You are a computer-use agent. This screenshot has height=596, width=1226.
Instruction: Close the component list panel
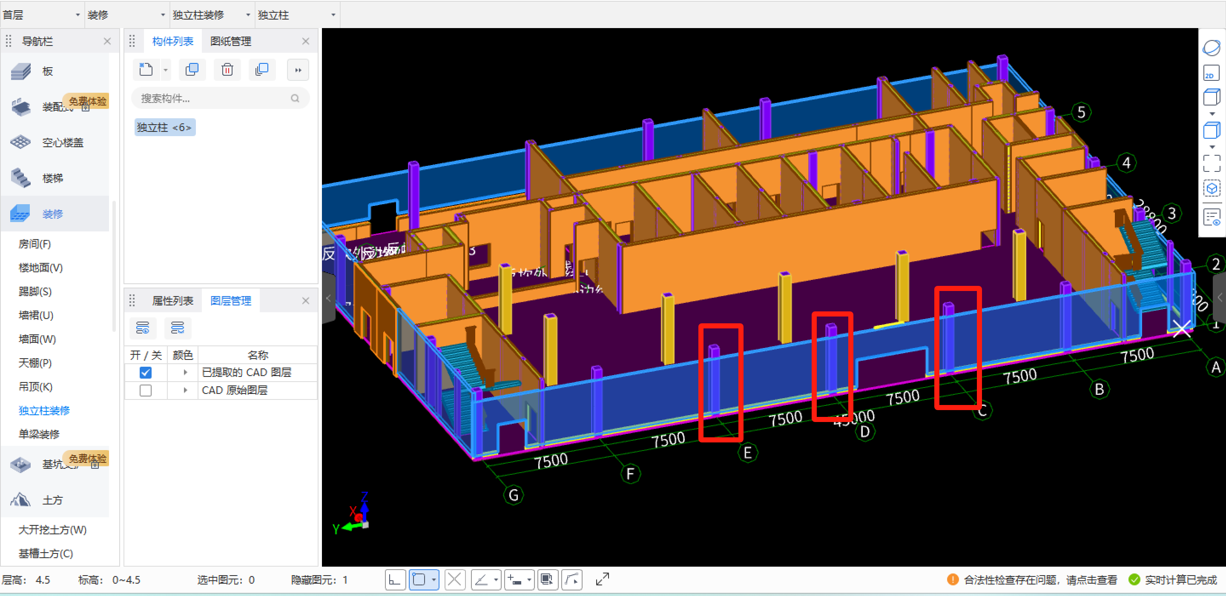pyautogui.click(x=306, y=41)
